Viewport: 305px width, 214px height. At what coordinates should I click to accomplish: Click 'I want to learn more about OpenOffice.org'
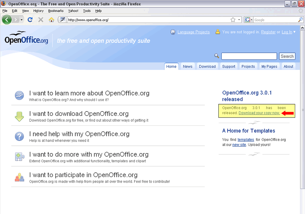coord(89,93)
